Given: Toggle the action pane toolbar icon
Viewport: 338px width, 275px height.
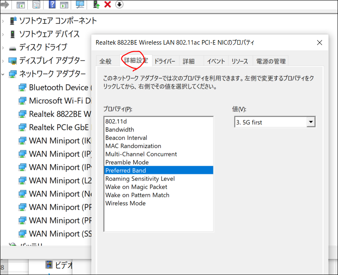Looking at the screenshot, I should click(x=64, y=5).
